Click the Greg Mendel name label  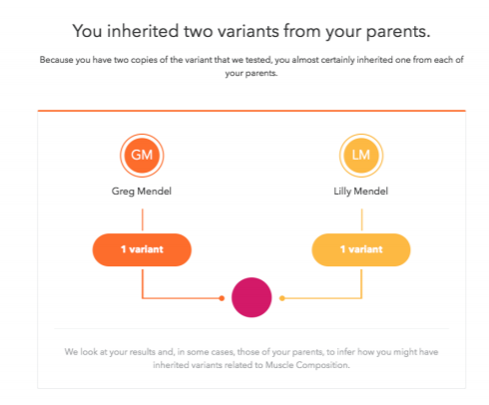coord(142,192)
